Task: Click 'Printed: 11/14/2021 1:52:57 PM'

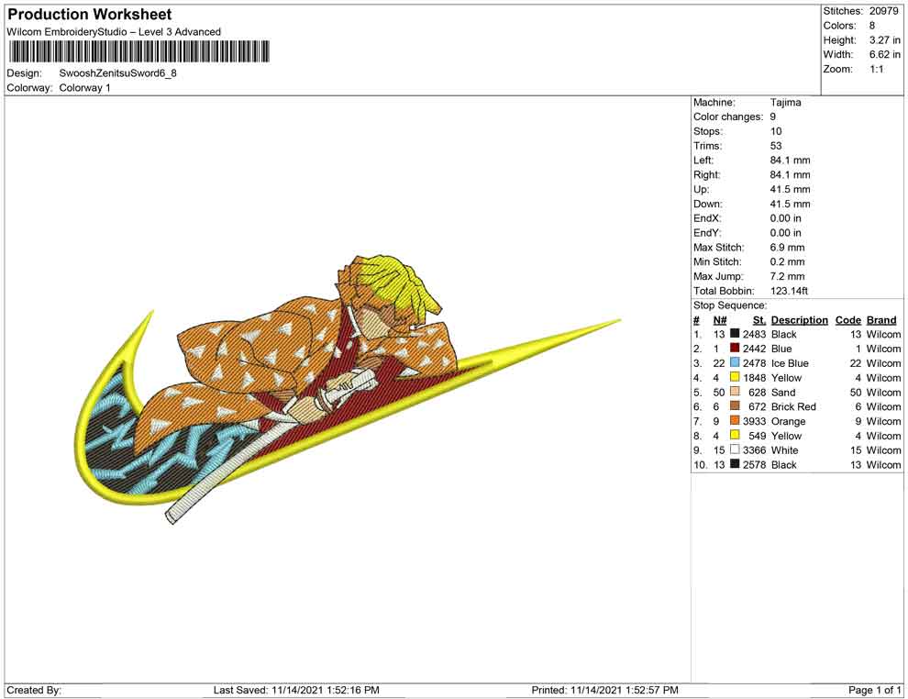Action: 604,690
